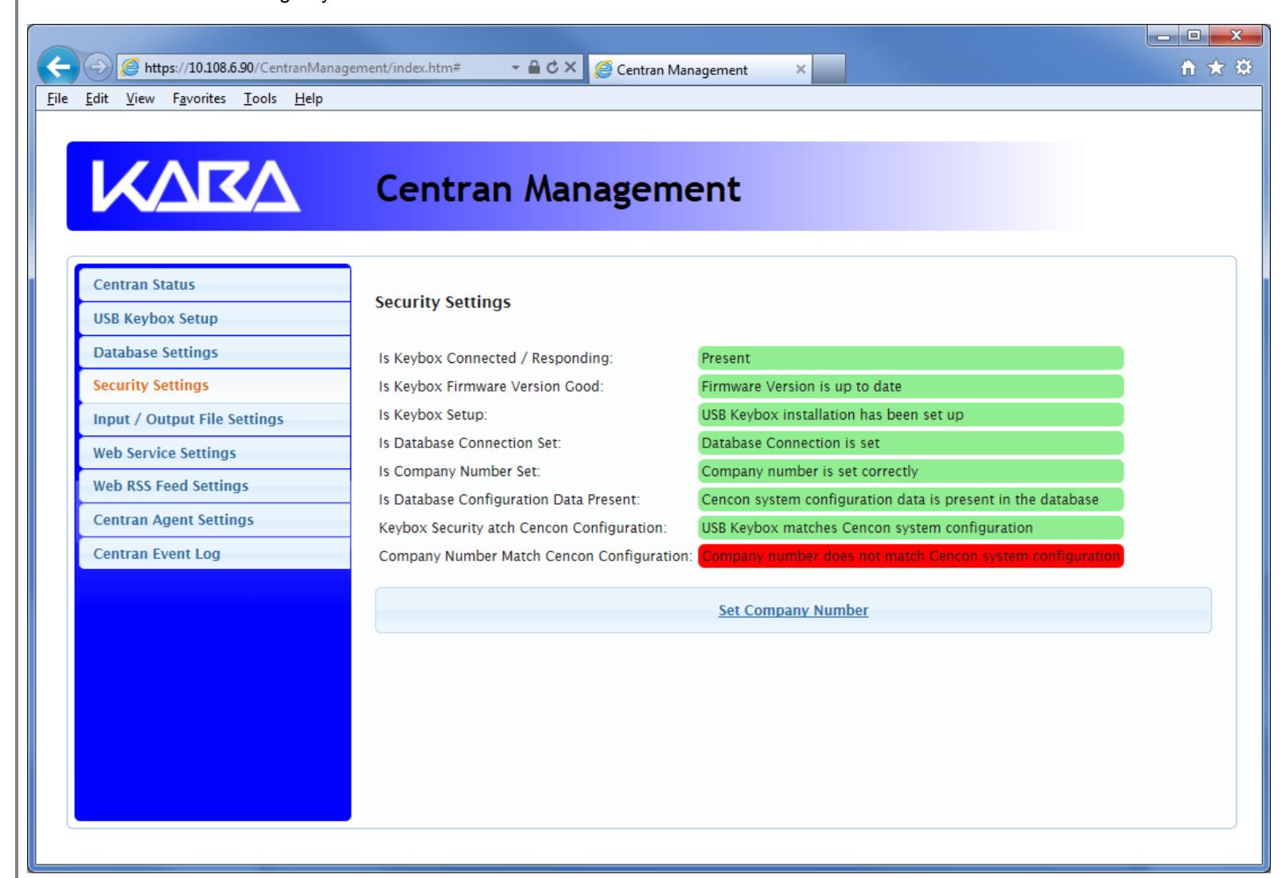Open the Edit menu
The width and height of the screenshot is (1286, 878).
click(96, 99)
